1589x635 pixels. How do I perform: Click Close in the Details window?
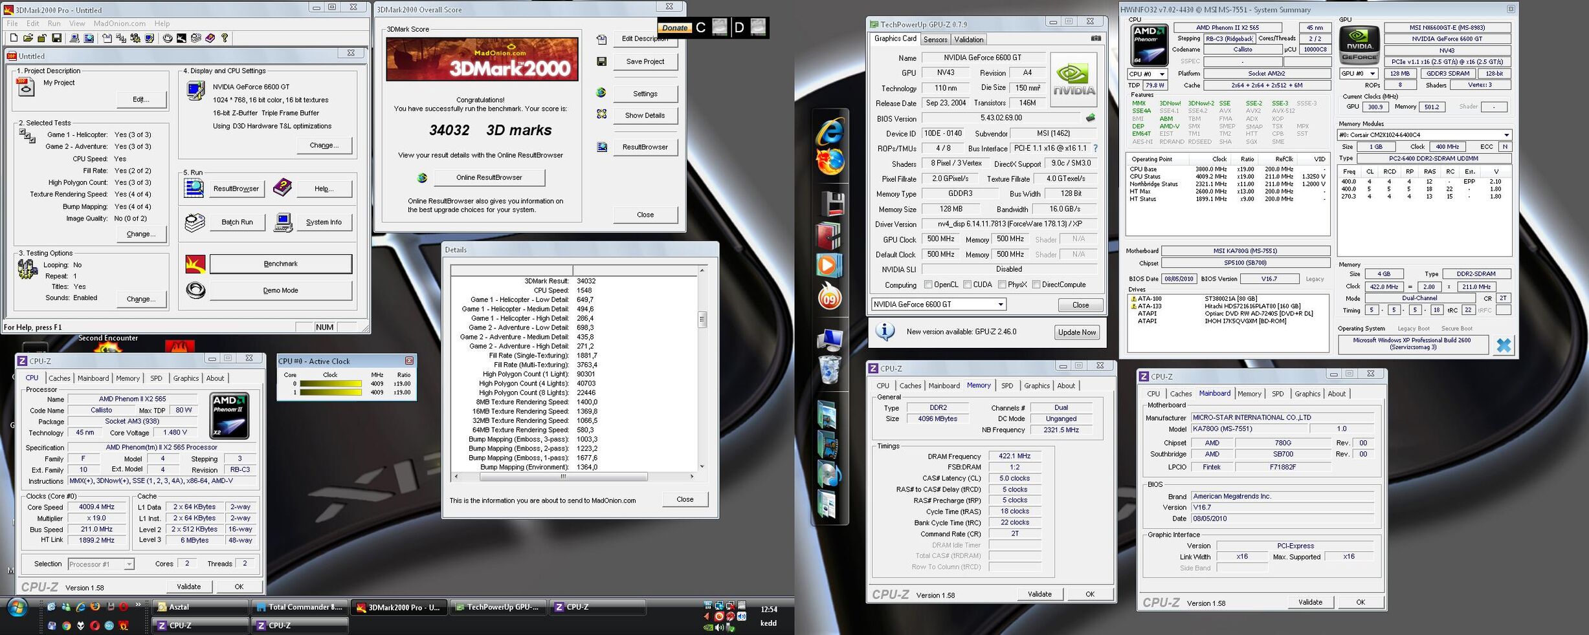(x=685, y=499)
